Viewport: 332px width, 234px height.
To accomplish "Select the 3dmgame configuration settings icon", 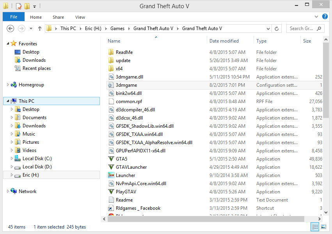I will tap(111, 85).
